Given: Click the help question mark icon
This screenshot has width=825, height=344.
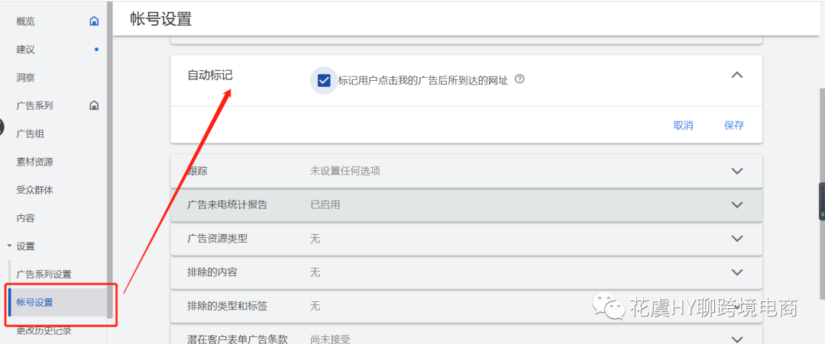Looking at the screenshot, I should tap(519, 79).
